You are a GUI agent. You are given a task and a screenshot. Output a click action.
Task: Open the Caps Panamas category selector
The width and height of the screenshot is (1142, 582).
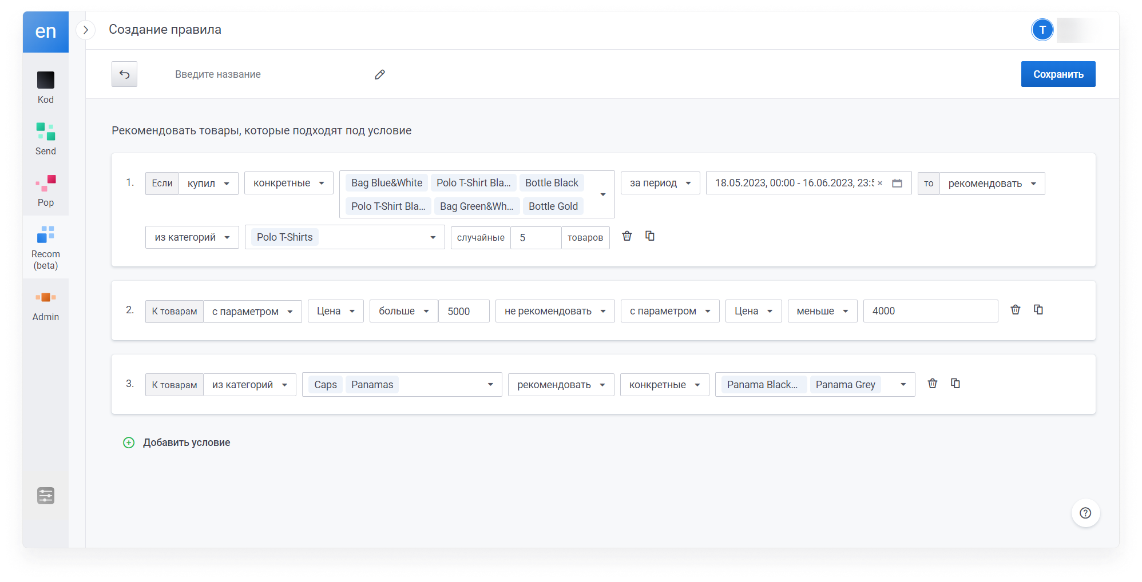[402, 385]
